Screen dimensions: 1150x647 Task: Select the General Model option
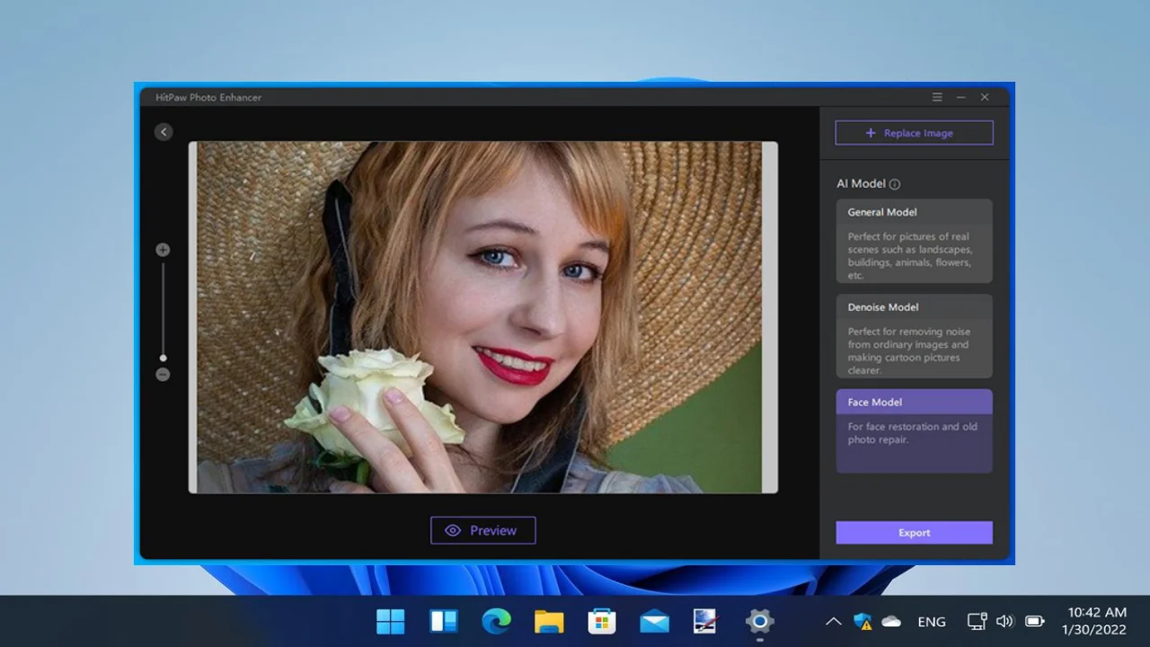(x=914, y=241)
